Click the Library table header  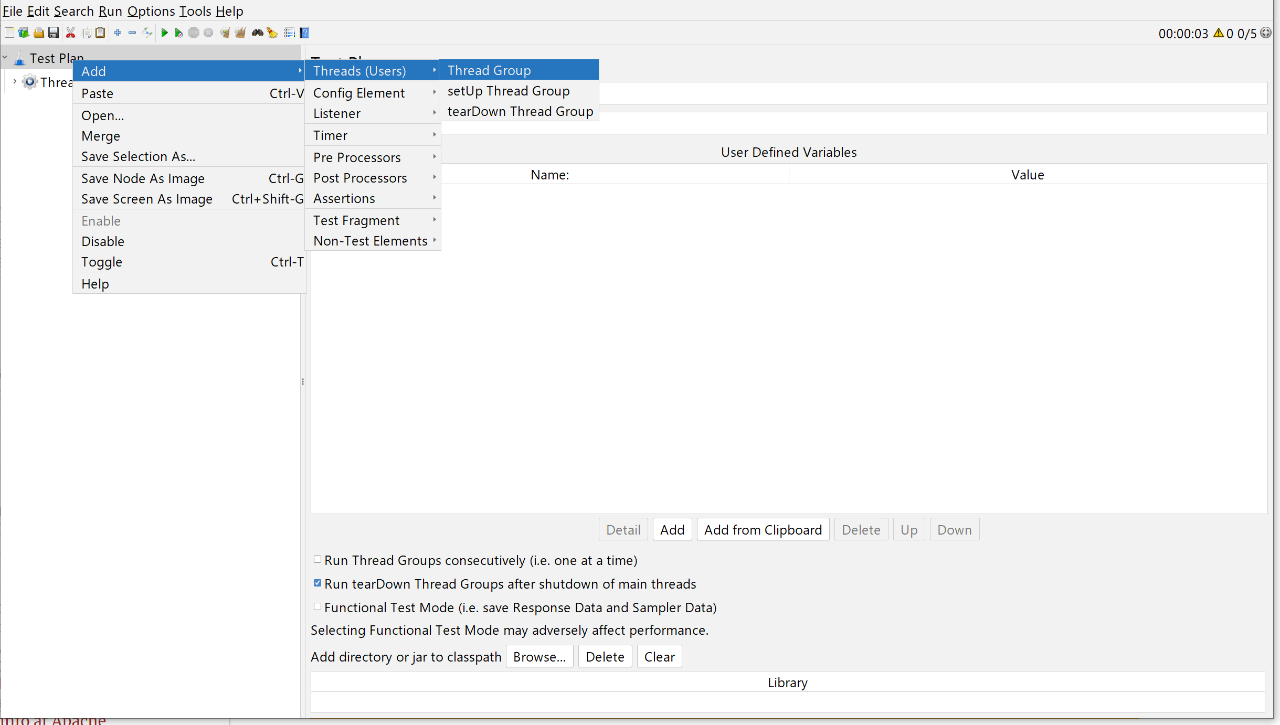click(787, 683)
